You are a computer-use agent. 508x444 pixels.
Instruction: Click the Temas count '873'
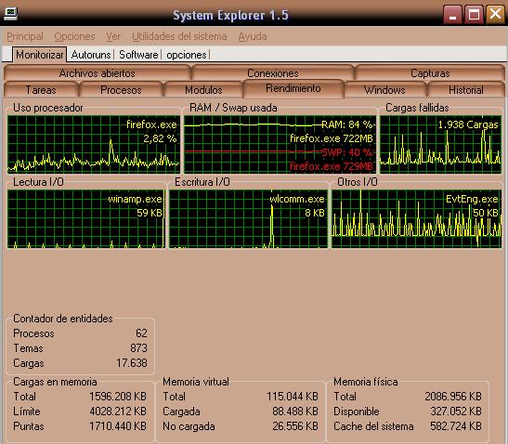(x=138, y=348)
